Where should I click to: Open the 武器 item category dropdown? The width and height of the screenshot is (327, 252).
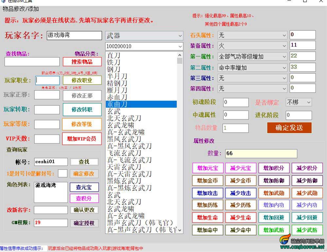pyautogui.click(x=144, y=36)
